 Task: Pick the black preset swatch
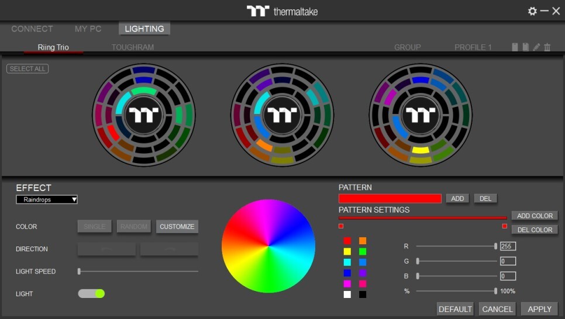pos(363,294)
